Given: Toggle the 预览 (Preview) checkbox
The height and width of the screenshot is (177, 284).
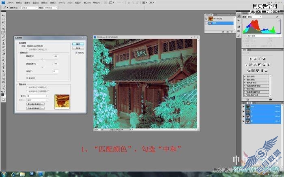Looking at the screenshot, I should (x=76, y=53).
